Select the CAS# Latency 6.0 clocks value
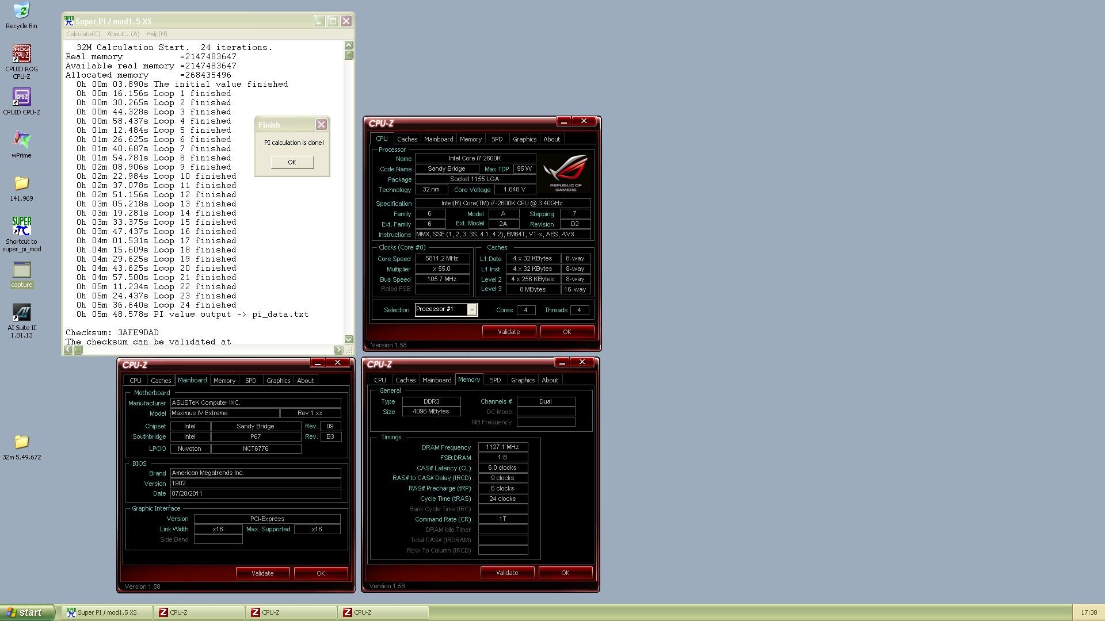 pyautogui.click(x=503, y=468)
